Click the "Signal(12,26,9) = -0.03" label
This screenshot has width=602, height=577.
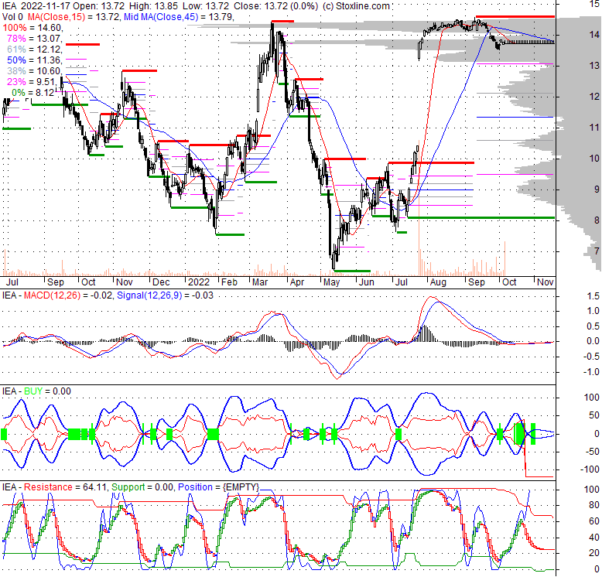click(x=165, y=295)
